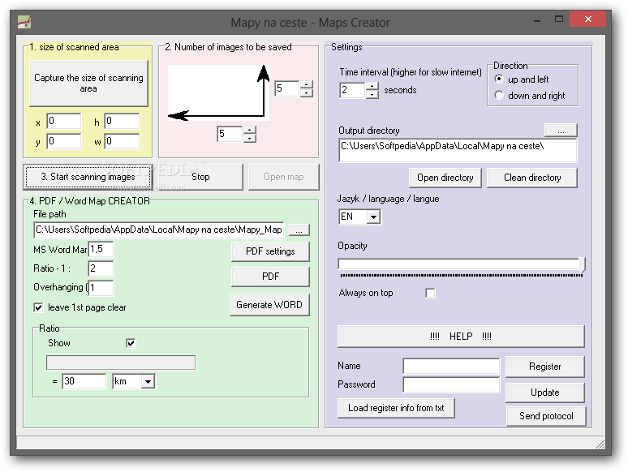
Task: Increase horizontal images count with up spinner
Action: pos(250,130)
